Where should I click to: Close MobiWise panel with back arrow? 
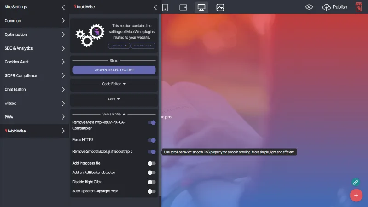[155, 7]
